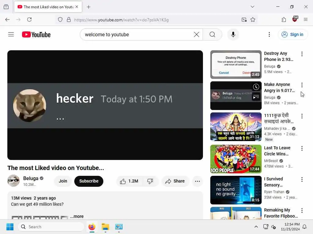313x234 pixels.
Task: Open Firefox from taskbar
Action: point(92,227)
